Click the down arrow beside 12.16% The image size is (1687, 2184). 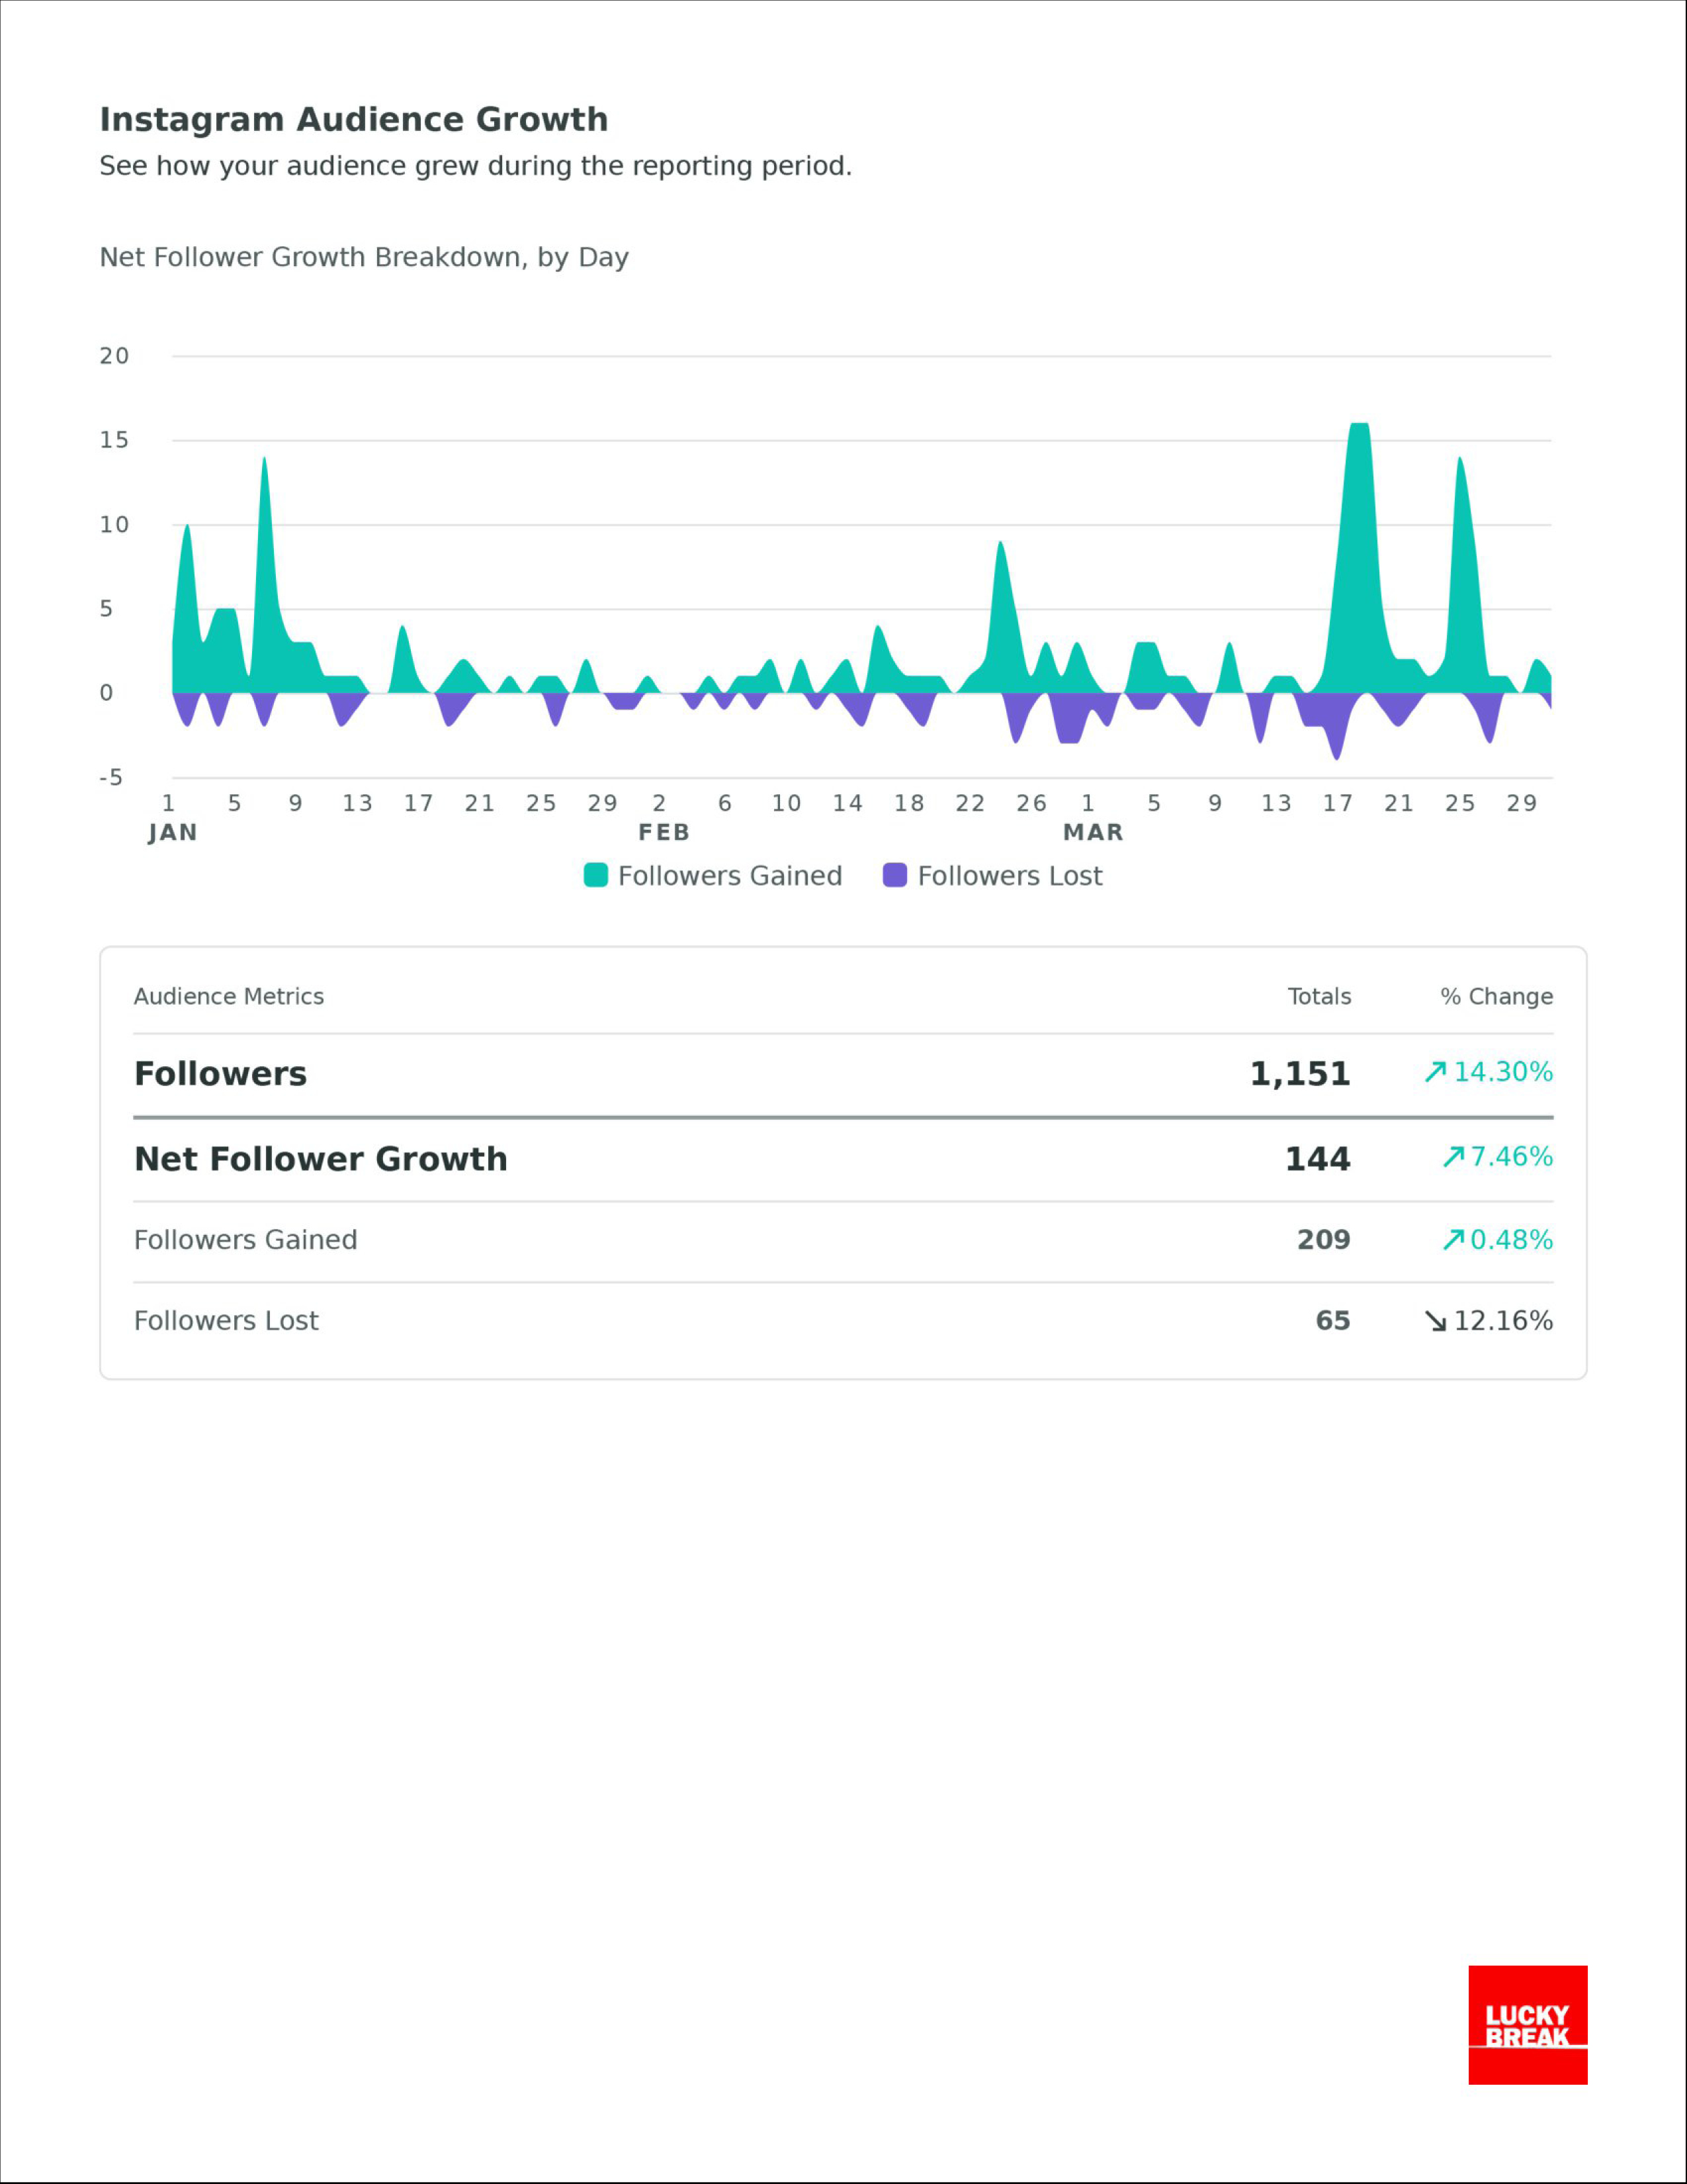click(1435, 1321)
